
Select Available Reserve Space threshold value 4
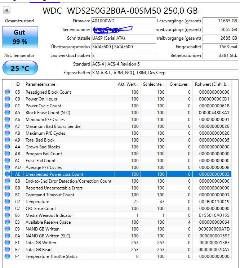pos(189,222)
